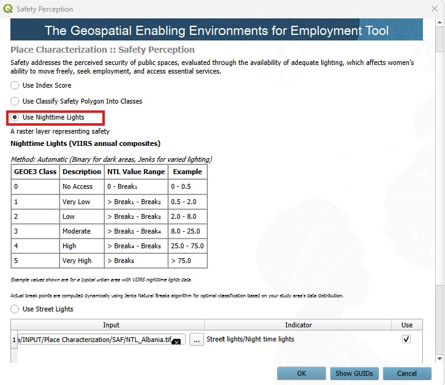Click the OK button
Image resolution: width=445 pixels, height=385 pixels.
(x=302, y=373)
